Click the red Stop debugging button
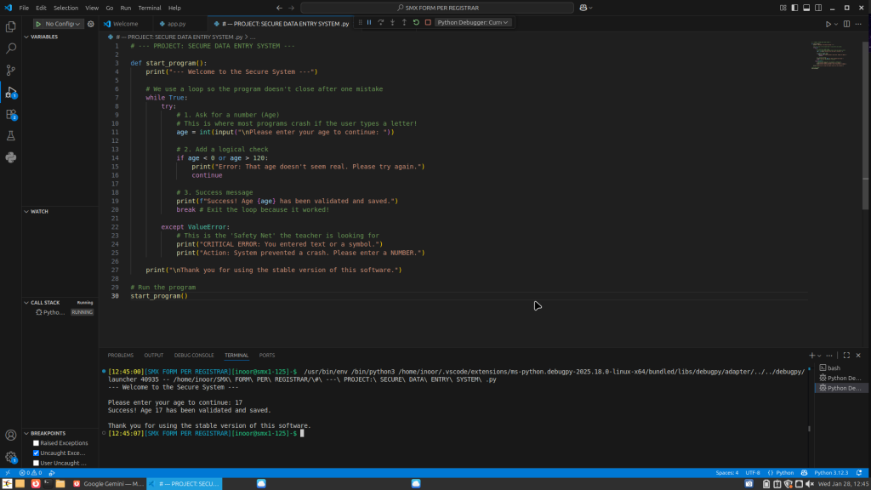Image resolution: width=871 pixels, height=490 pixels. tap(428, 22)
